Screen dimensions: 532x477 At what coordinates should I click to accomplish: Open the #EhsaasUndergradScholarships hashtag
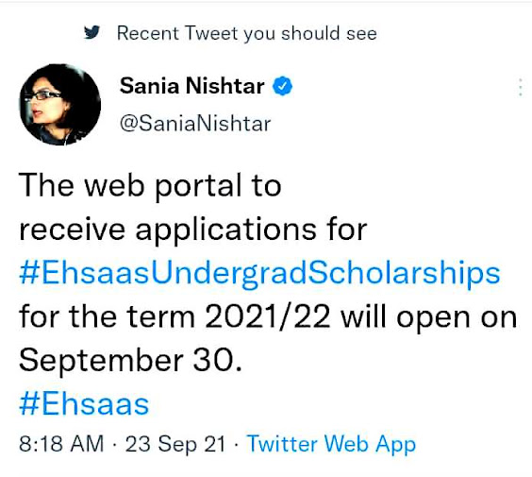point(259,275)
